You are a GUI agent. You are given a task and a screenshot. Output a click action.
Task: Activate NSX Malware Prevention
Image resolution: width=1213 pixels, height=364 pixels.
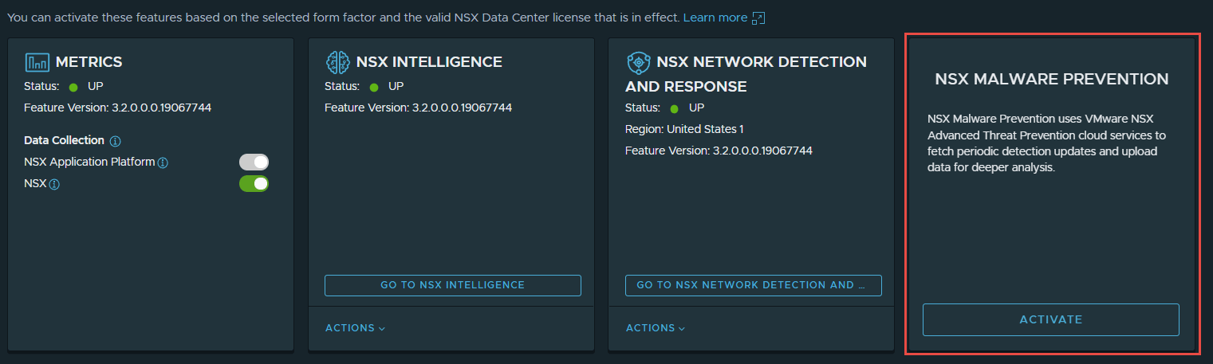(1051, 319)
